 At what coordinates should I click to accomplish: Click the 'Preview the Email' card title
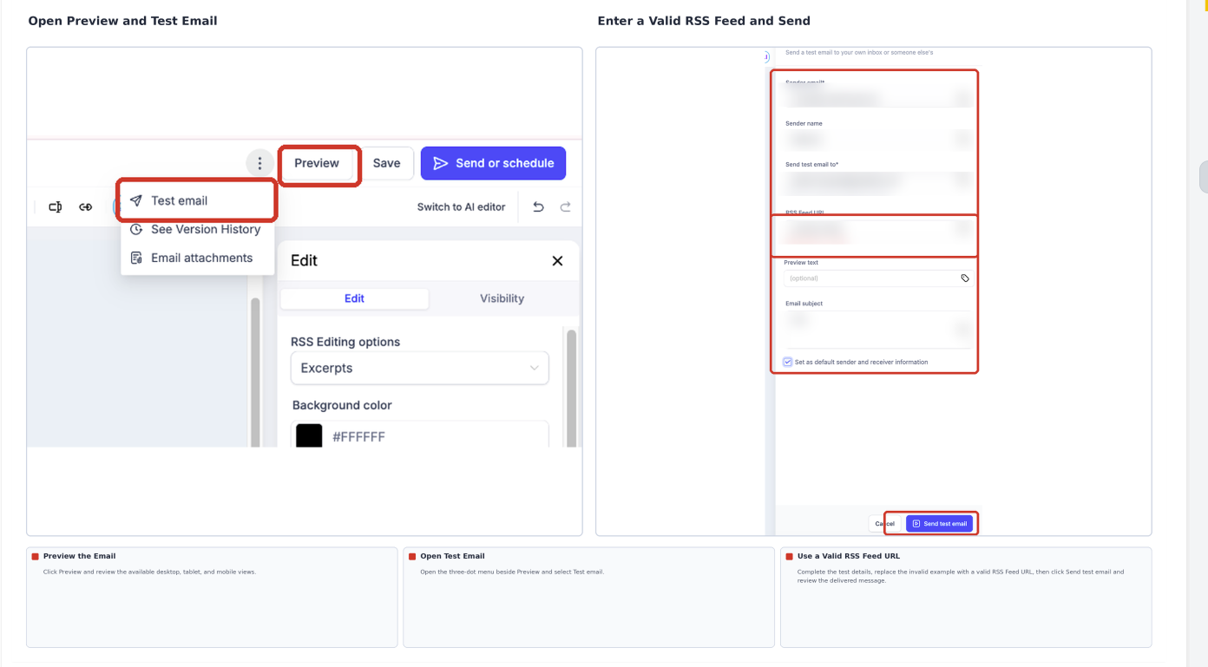(x=79, y=556)
